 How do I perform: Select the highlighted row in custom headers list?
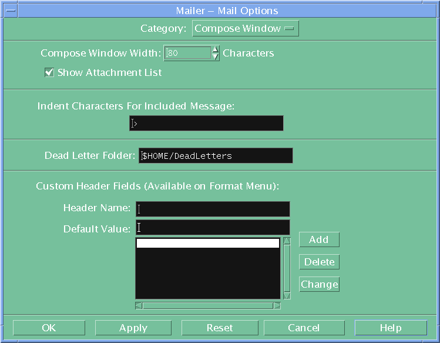(207, 244)
